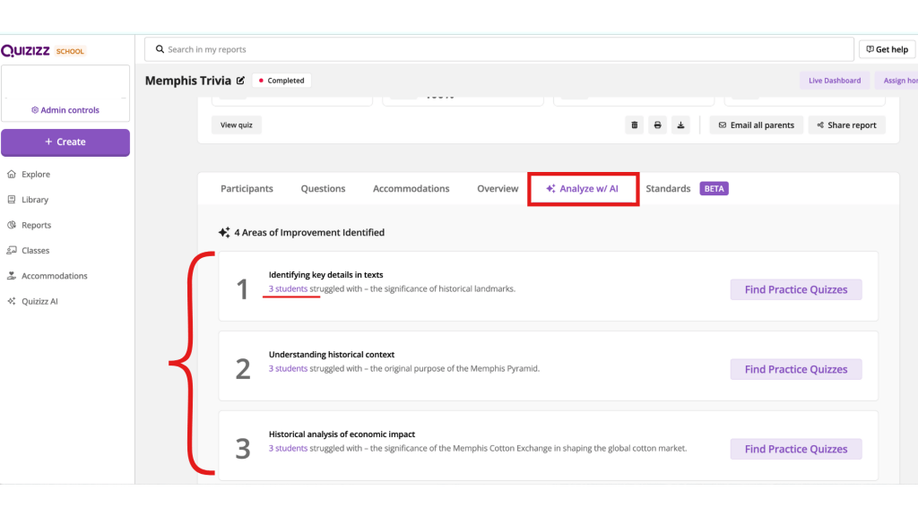This screenshot has width=918, height=516.
Task: Click the edit pencil beside Memphis Trivia
Action: click(240, 81)
